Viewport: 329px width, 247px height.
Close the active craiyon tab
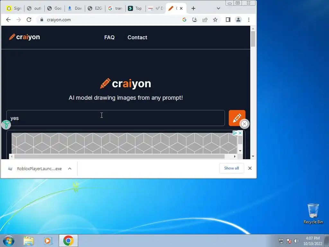pyautogui.click(x=181, y=8)
